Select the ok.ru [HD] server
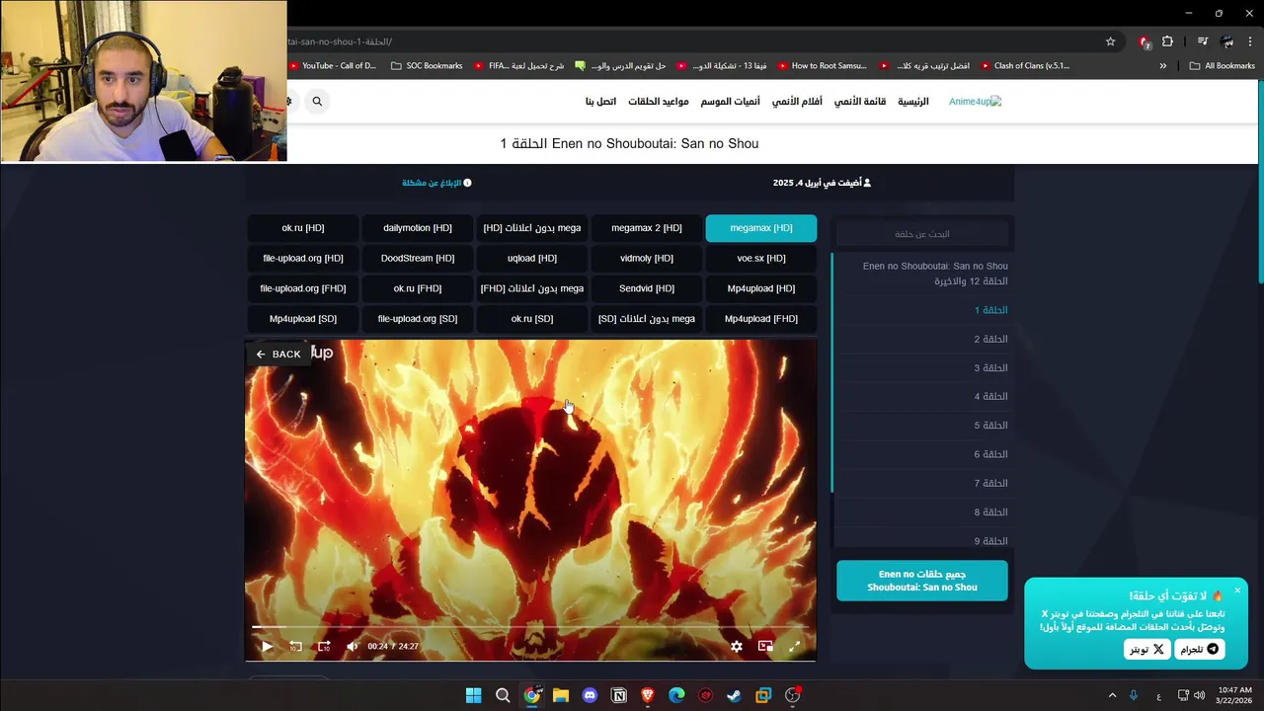The image size is (1264, 711). click(303, 228)
